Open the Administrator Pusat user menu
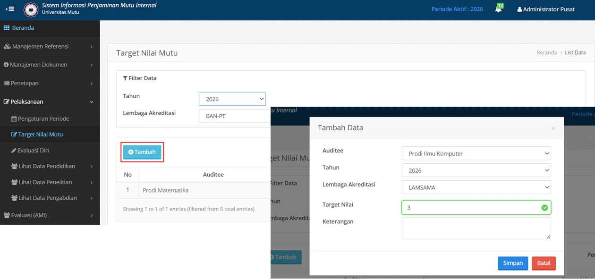The image size is (595, 279). point(546,9)
